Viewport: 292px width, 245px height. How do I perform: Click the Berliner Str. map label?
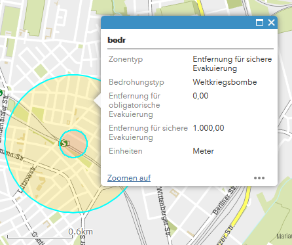(x=224, y=200)
